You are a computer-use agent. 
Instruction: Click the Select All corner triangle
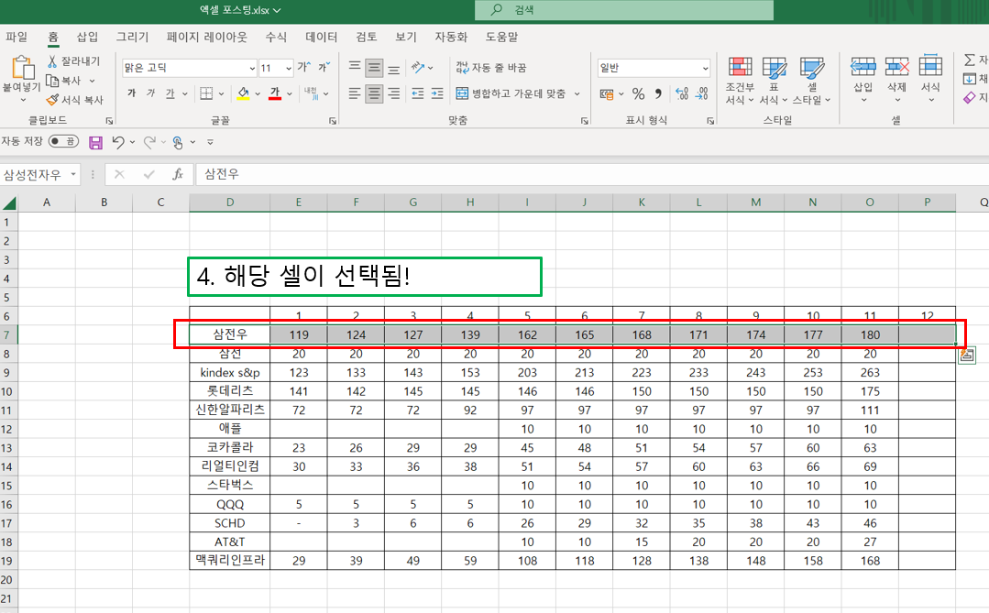coord(9,203)
